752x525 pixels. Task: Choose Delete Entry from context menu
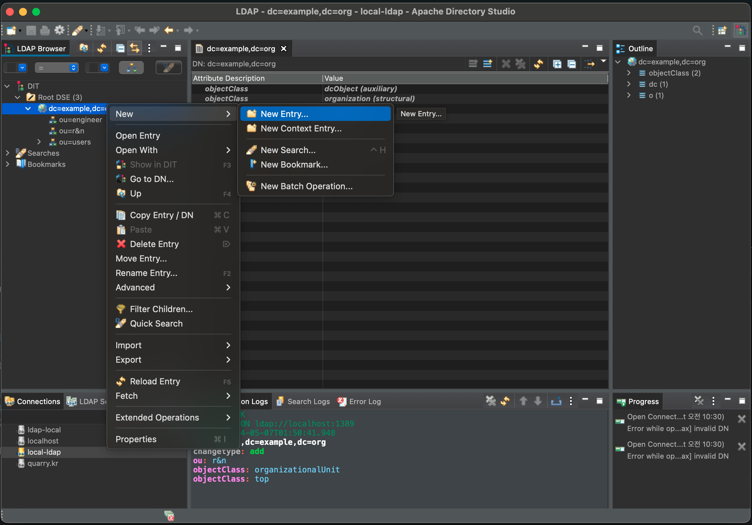pos(154,244)
